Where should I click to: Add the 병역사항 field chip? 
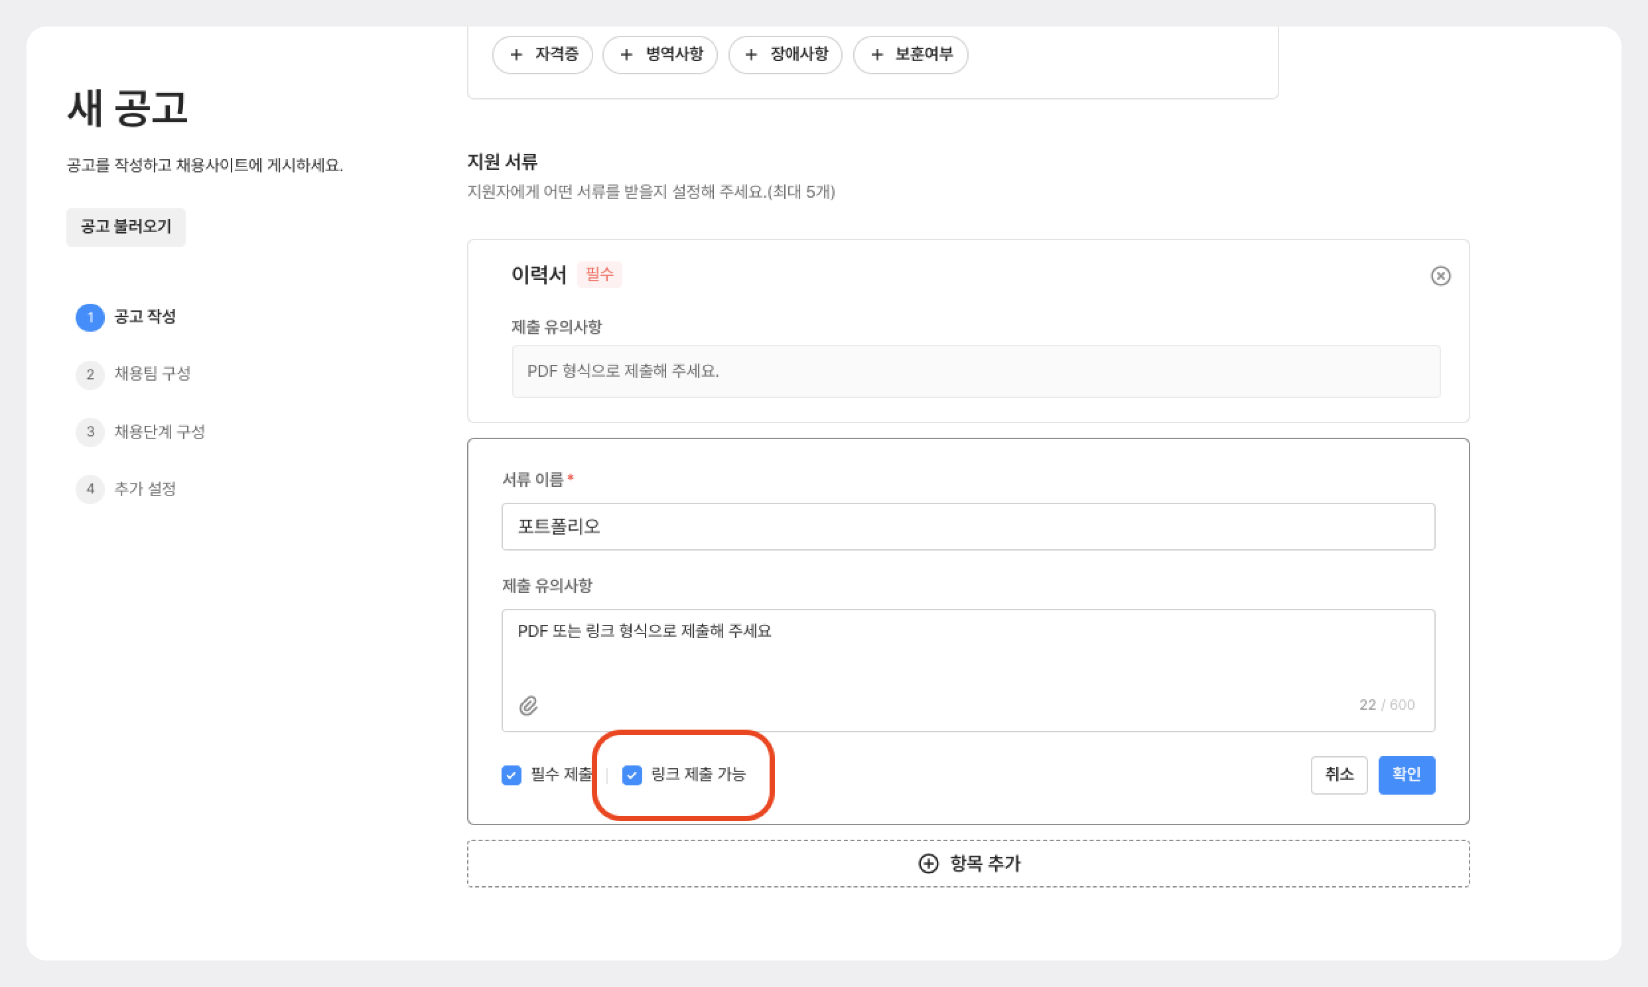pos(659,54)
